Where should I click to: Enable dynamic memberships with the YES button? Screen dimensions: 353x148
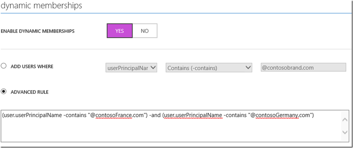(x=119, y=31)
